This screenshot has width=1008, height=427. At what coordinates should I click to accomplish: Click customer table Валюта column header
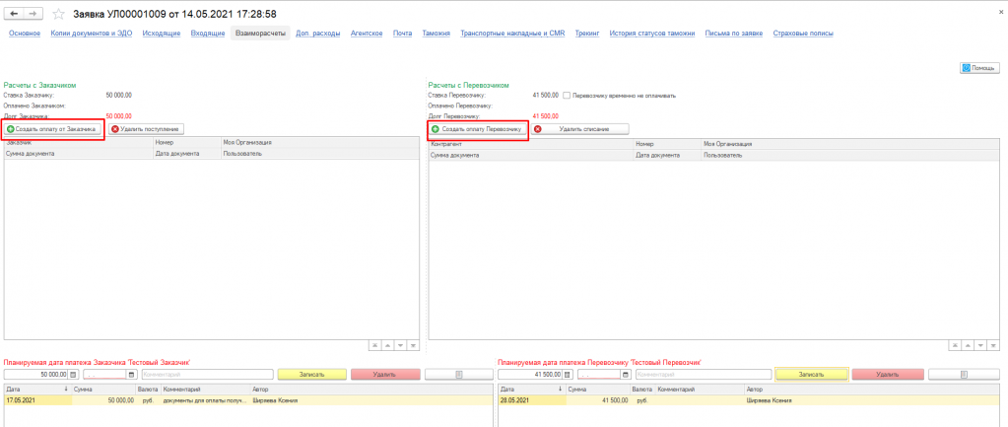(x=148, y=390)
